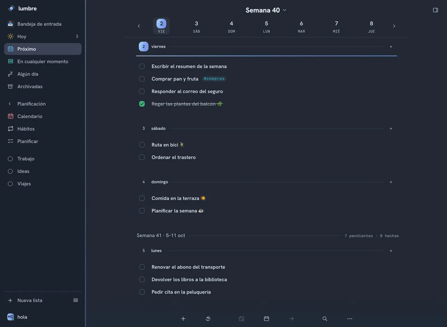The height and width of the screenshot is (327, 447).
Task: Go to the next week with the right arrow
Action: (x=394, y=26)
